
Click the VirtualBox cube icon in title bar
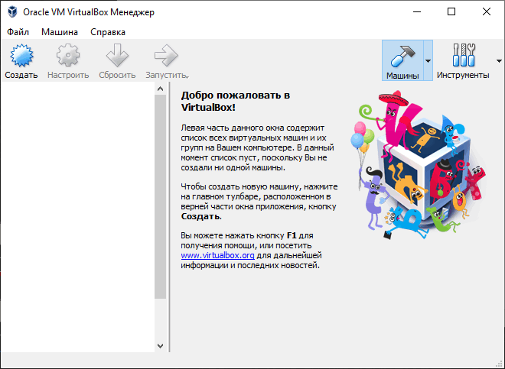point(12,12)
